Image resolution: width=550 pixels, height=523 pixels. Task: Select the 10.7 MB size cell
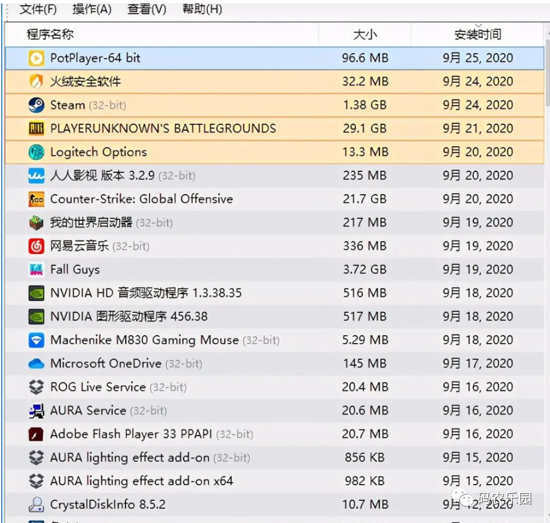tap(365, 505)
